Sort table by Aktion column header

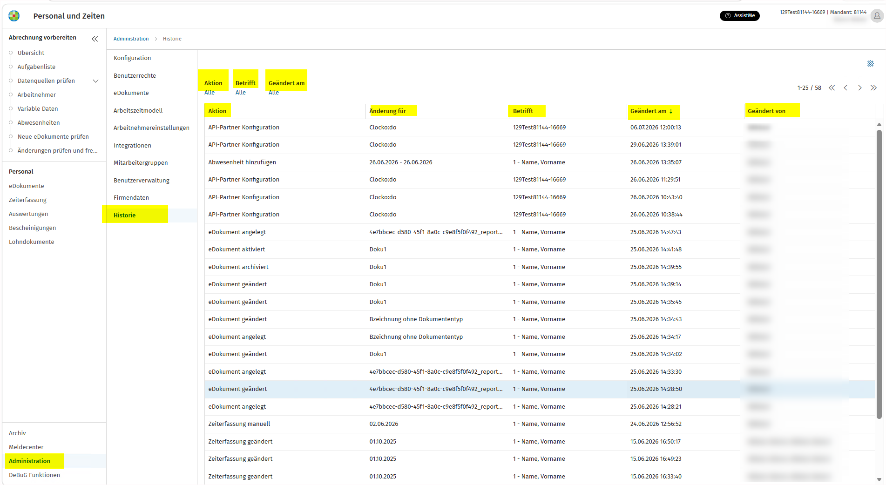(217, 111)
